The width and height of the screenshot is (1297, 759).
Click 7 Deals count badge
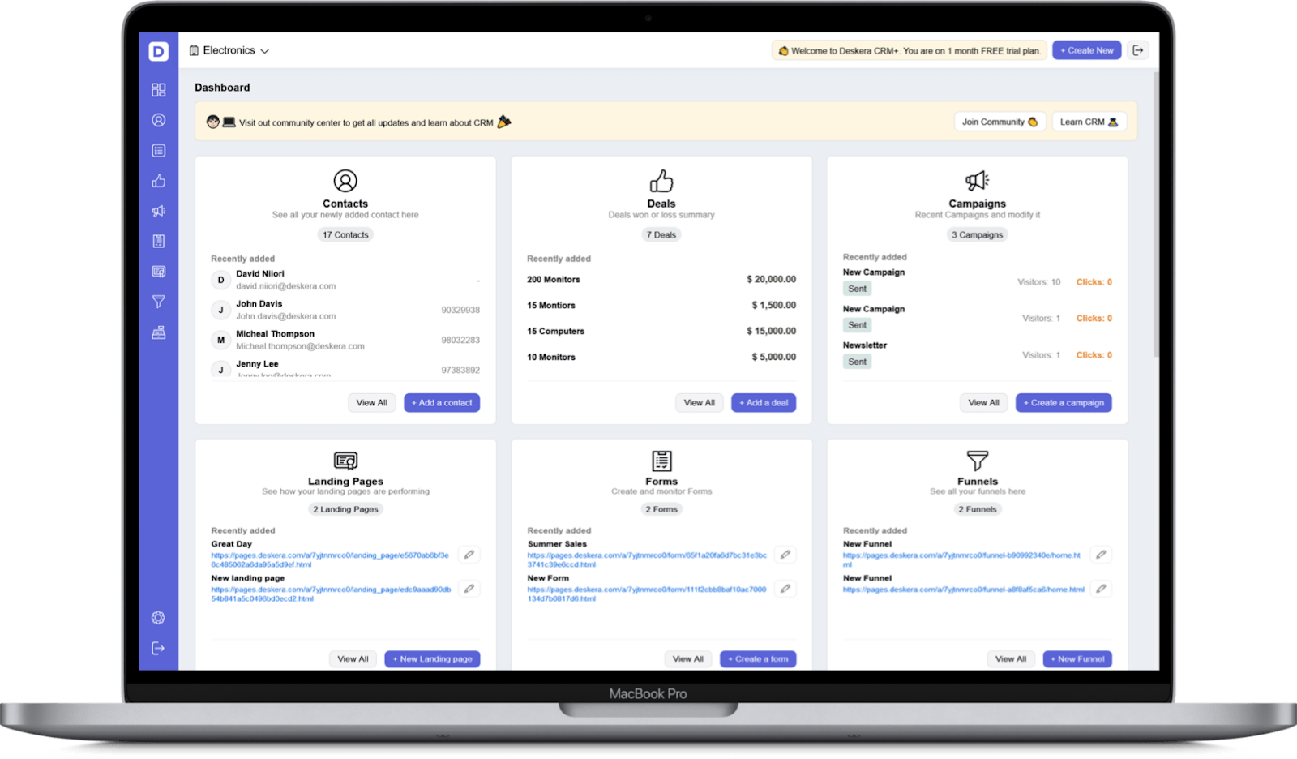click(661, 235)
